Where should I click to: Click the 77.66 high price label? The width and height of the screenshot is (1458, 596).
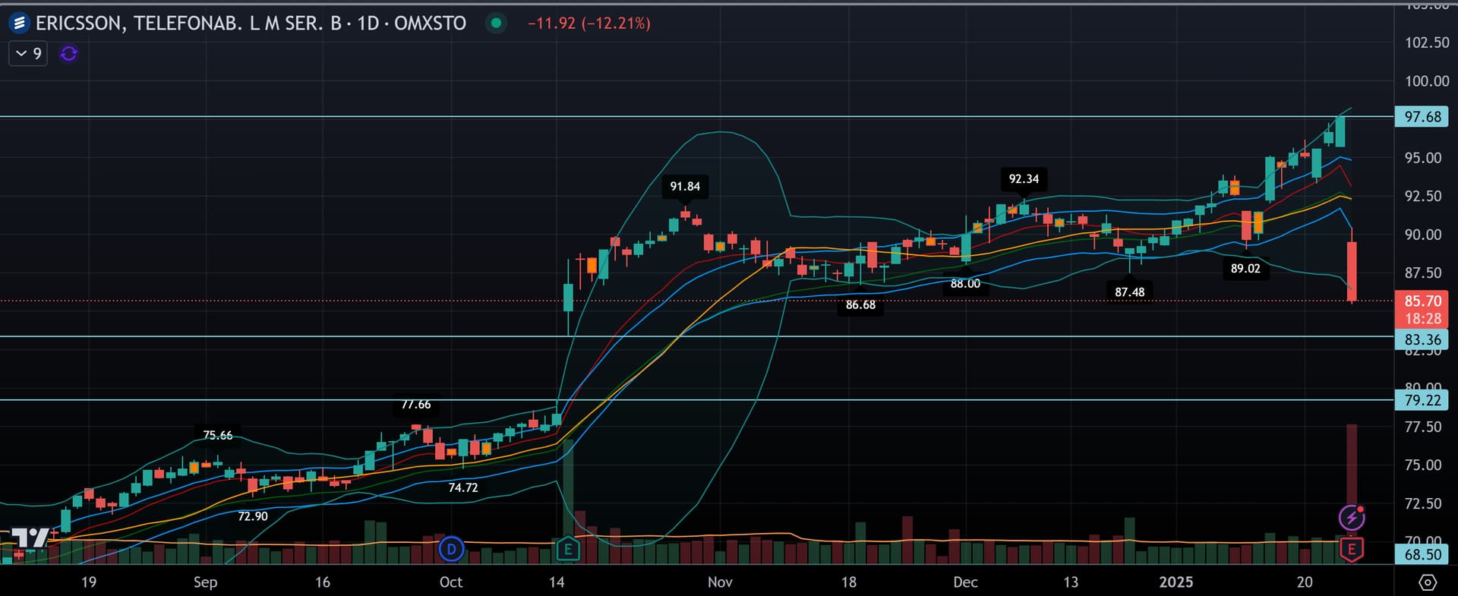(415, 405)
